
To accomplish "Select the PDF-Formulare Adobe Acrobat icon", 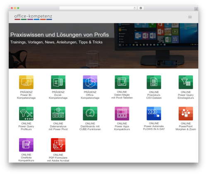I will tap(58, 145).
